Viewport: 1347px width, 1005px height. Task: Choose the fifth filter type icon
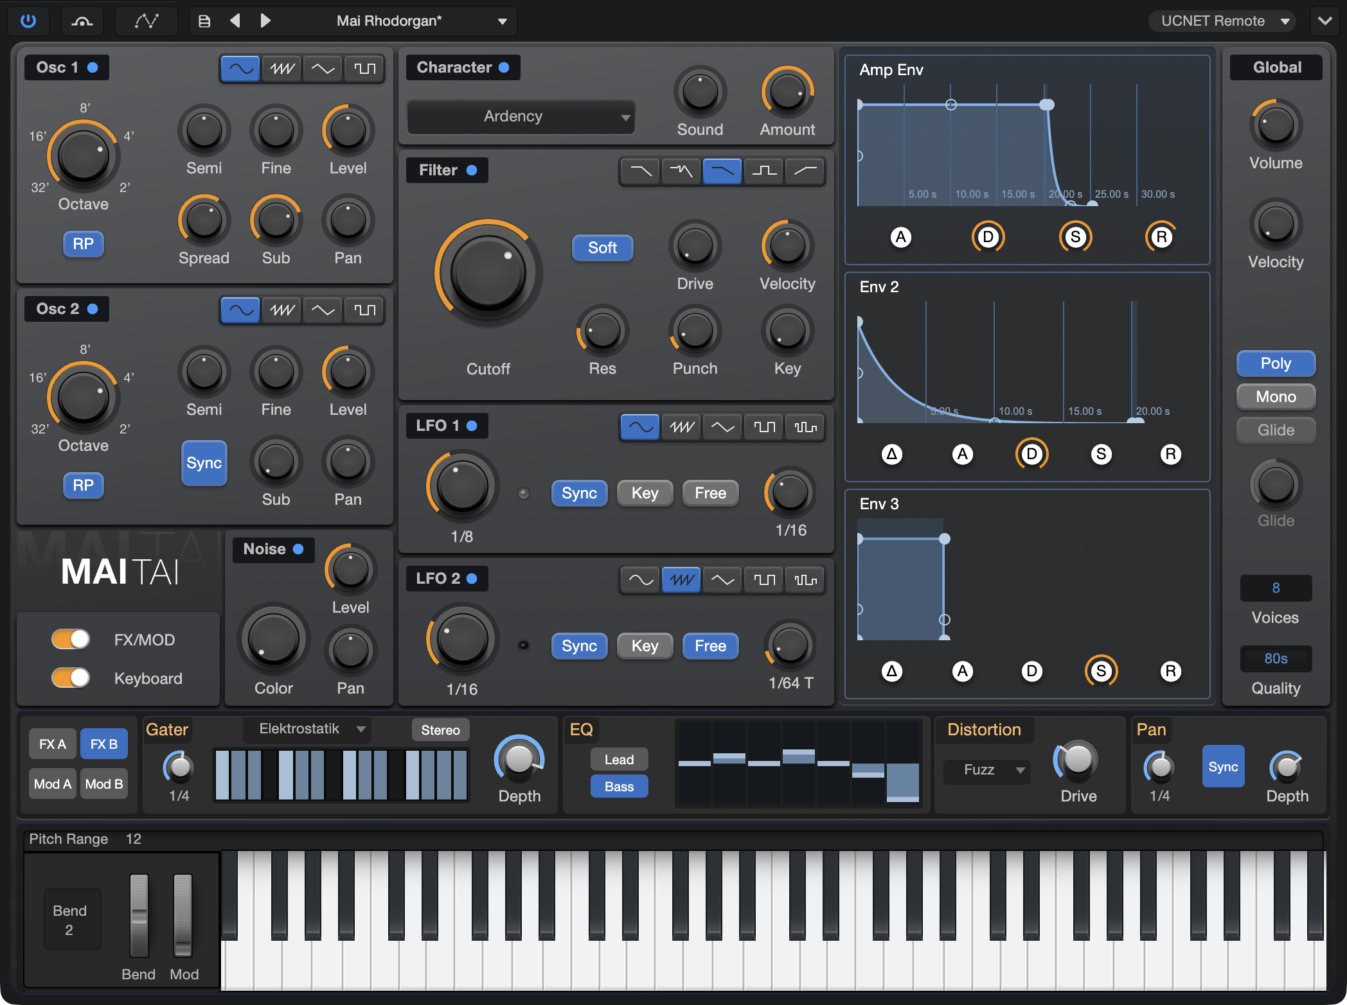tap(805, 171)
